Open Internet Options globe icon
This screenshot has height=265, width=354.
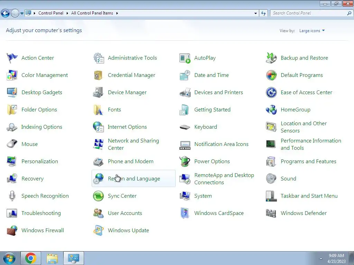click(99, 127)
